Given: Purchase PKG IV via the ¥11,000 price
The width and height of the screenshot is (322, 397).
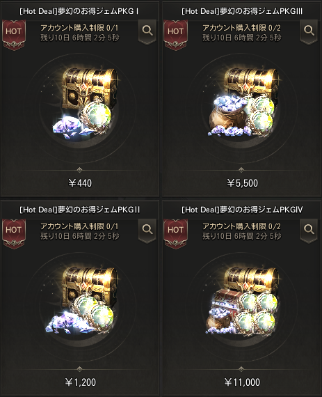Looking at the screenshot, I should click(x=242, y=382).
